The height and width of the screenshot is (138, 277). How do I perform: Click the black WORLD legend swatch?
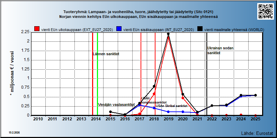point(200,29)
